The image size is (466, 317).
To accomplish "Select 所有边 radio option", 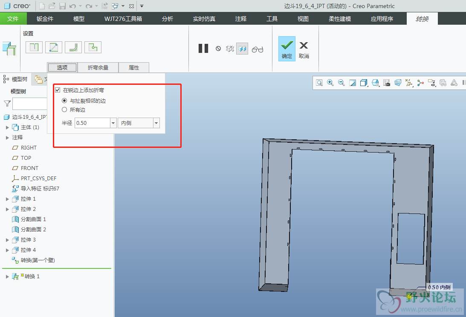I will (x=64, y=110).
